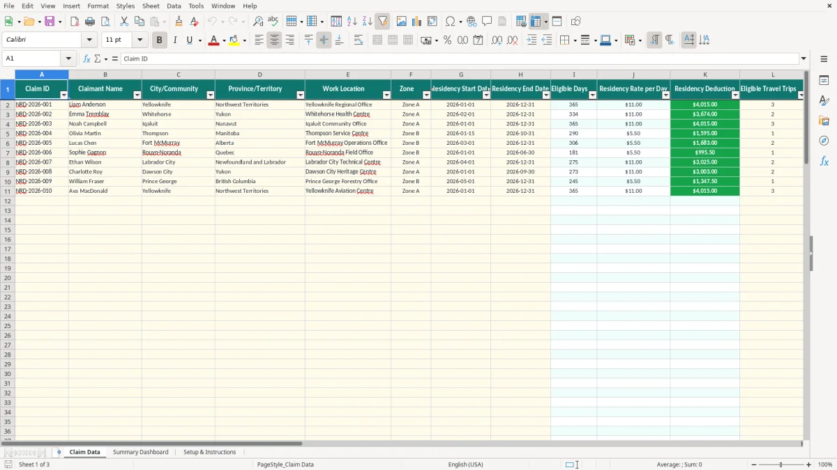837x470 pixels.
Task: Click Draw Functions shapes icon
Action: (576, 22)
